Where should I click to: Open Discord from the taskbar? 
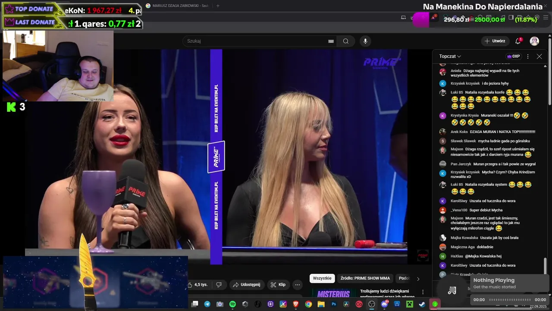pos(385,304)
